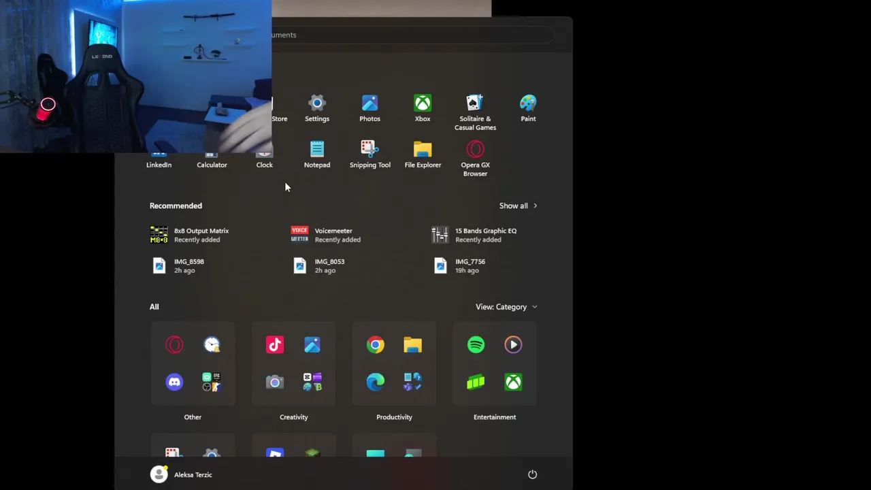Image resolution: width=871 pixels, height=490 pixels.
Task: Click the Start menu search box
Action: click(x=414, y=35)
